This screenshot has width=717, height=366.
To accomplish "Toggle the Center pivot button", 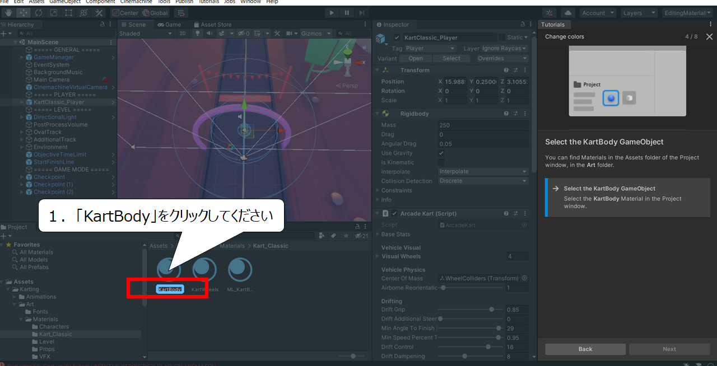I will pos(125,13).
